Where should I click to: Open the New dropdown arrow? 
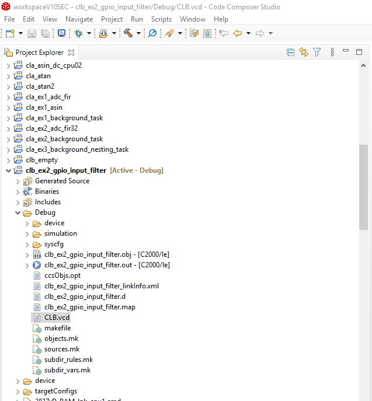[20, 33]
